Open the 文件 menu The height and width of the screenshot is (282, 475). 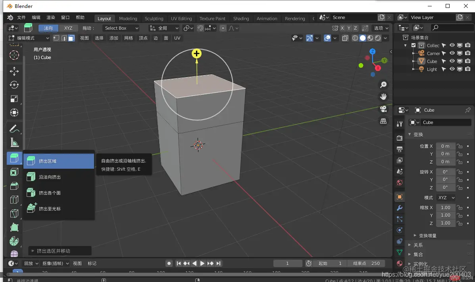[x=21, y=17]
